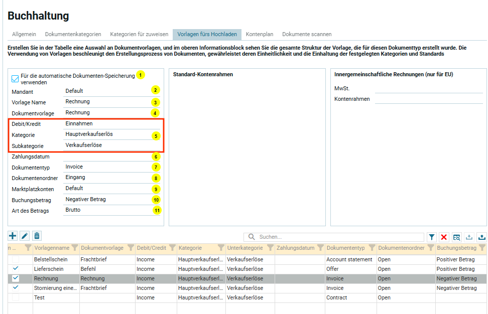488x314 pixels.
Task: Click the add new template plus icon
Action: point(13,236)
